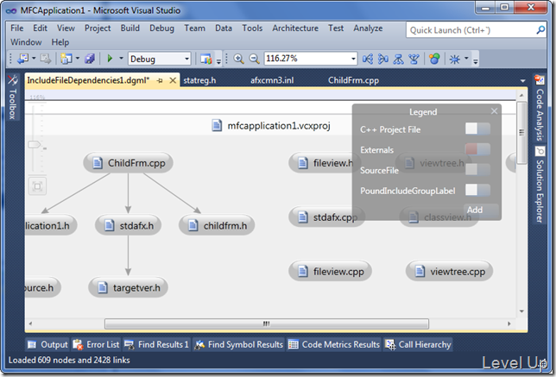Click the vertical scrollbar thumb
Image resolution: width=556 pixels, height=377 pixels.
[x=521, y=133]
